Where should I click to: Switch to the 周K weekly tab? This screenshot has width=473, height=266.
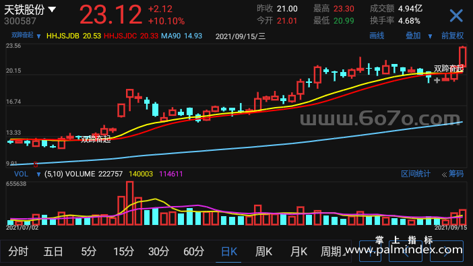pyautogui.click(x=263, y=251)
